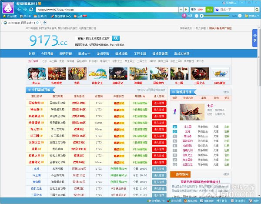Increase speed with the plus button
The image size is (261, 204).
240,16
